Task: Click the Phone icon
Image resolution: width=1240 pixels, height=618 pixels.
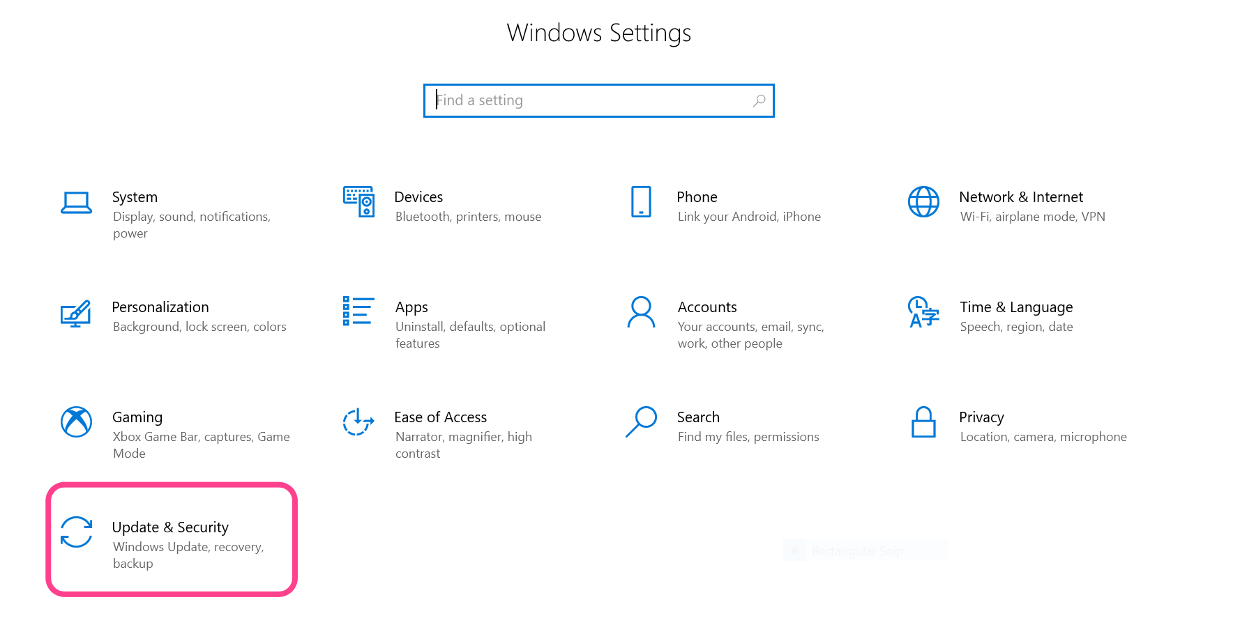Action: coord(641,202)
